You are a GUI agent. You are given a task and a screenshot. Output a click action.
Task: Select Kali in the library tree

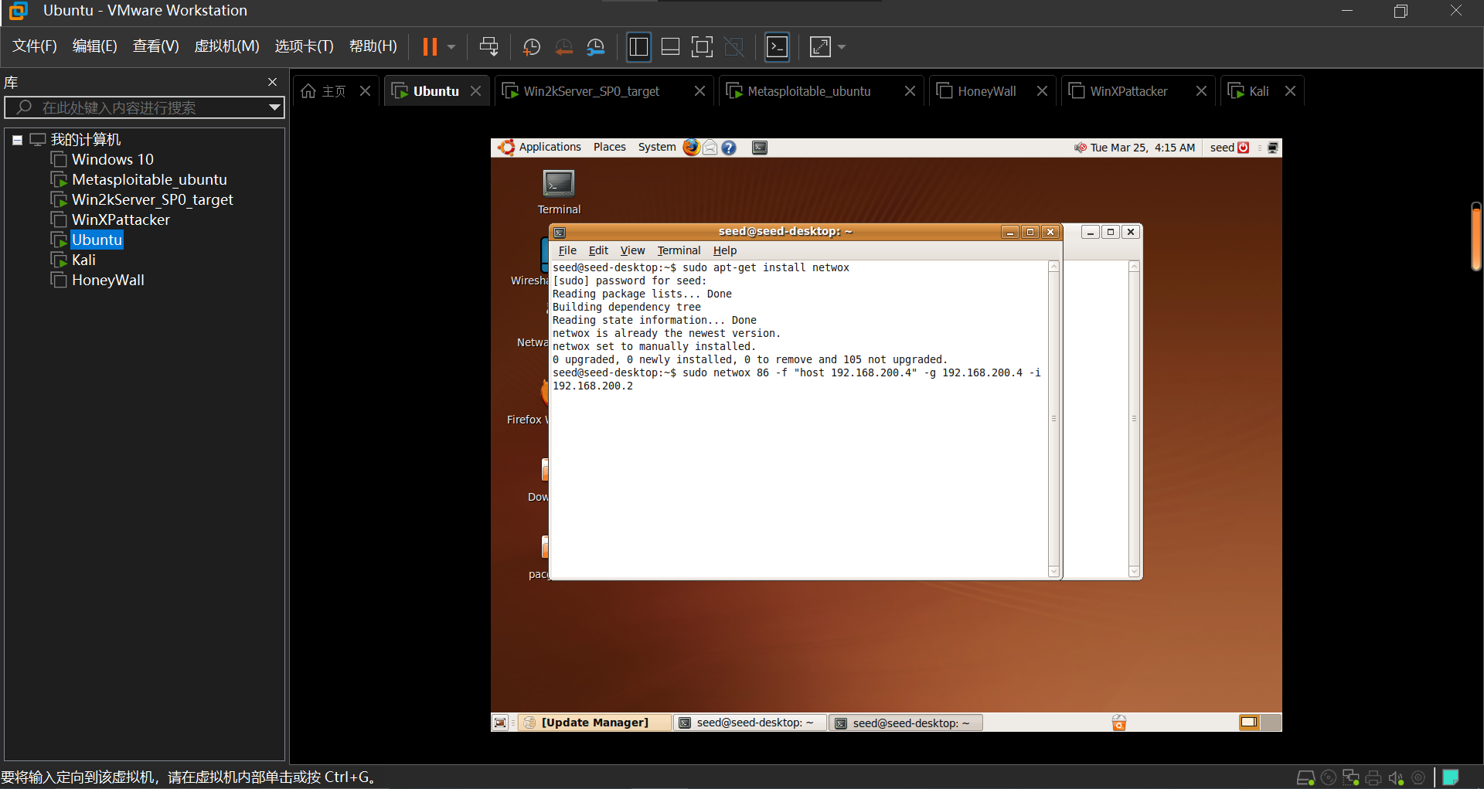click(83, 260)
